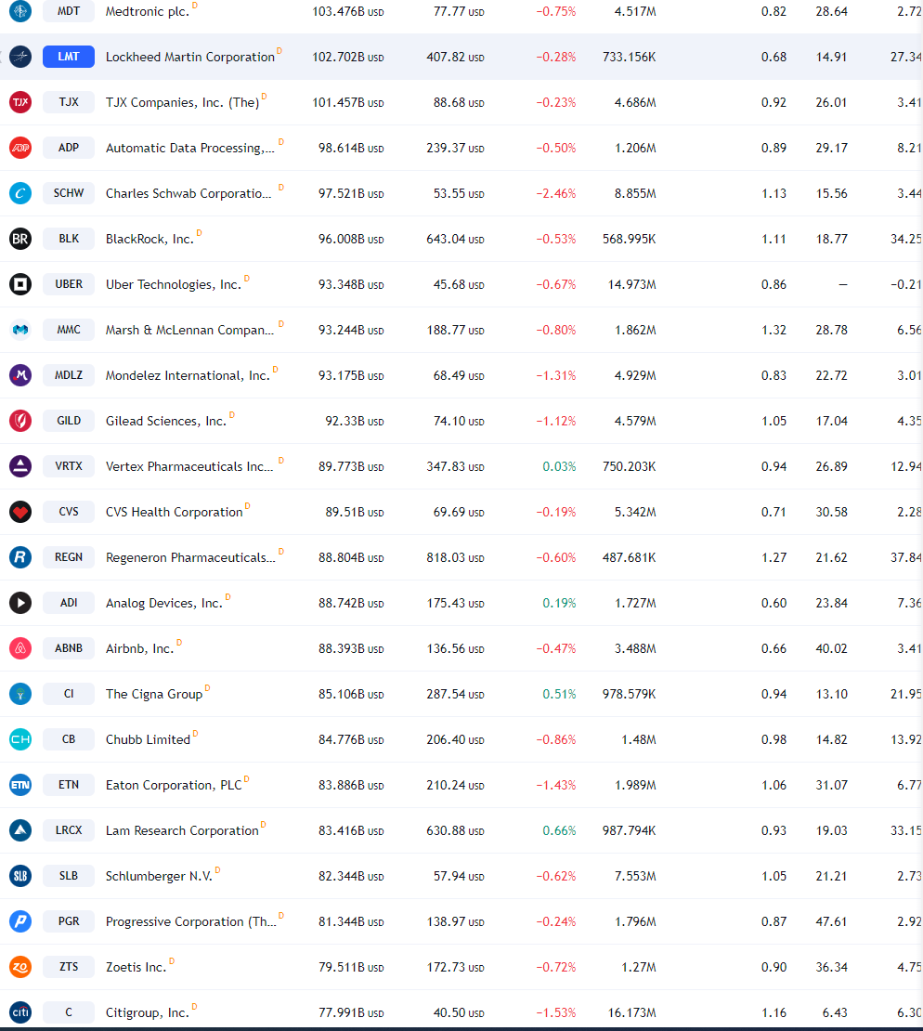Click the TJX red logo icon
Viewport: 923px width, 1031px height.
(x=20, y=102)
